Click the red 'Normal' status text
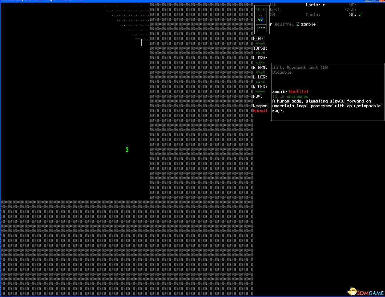Image resolution: width=385 pixels, height=297 pixels. point(260,111)
